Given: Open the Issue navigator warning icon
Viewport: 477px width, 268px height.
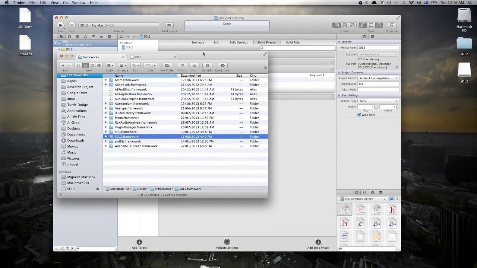Looking at the screenshot, I should [85, 36].
